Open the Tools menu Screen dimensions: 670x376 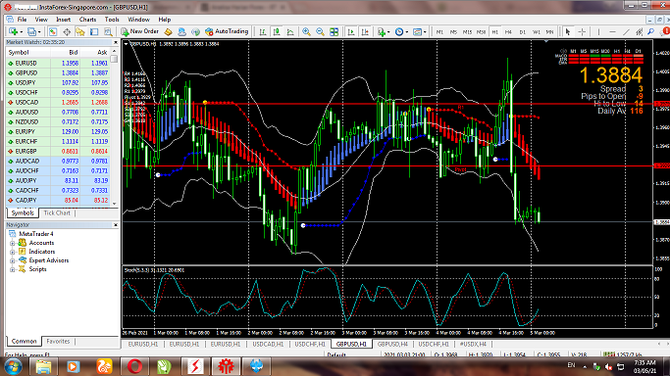(x=112, y=20)
